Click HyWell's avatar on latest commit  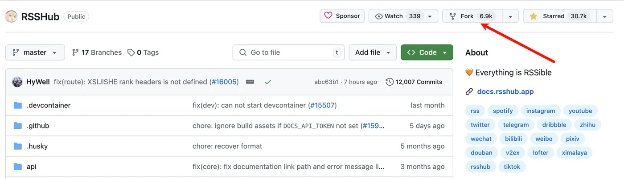pos(17,82)
